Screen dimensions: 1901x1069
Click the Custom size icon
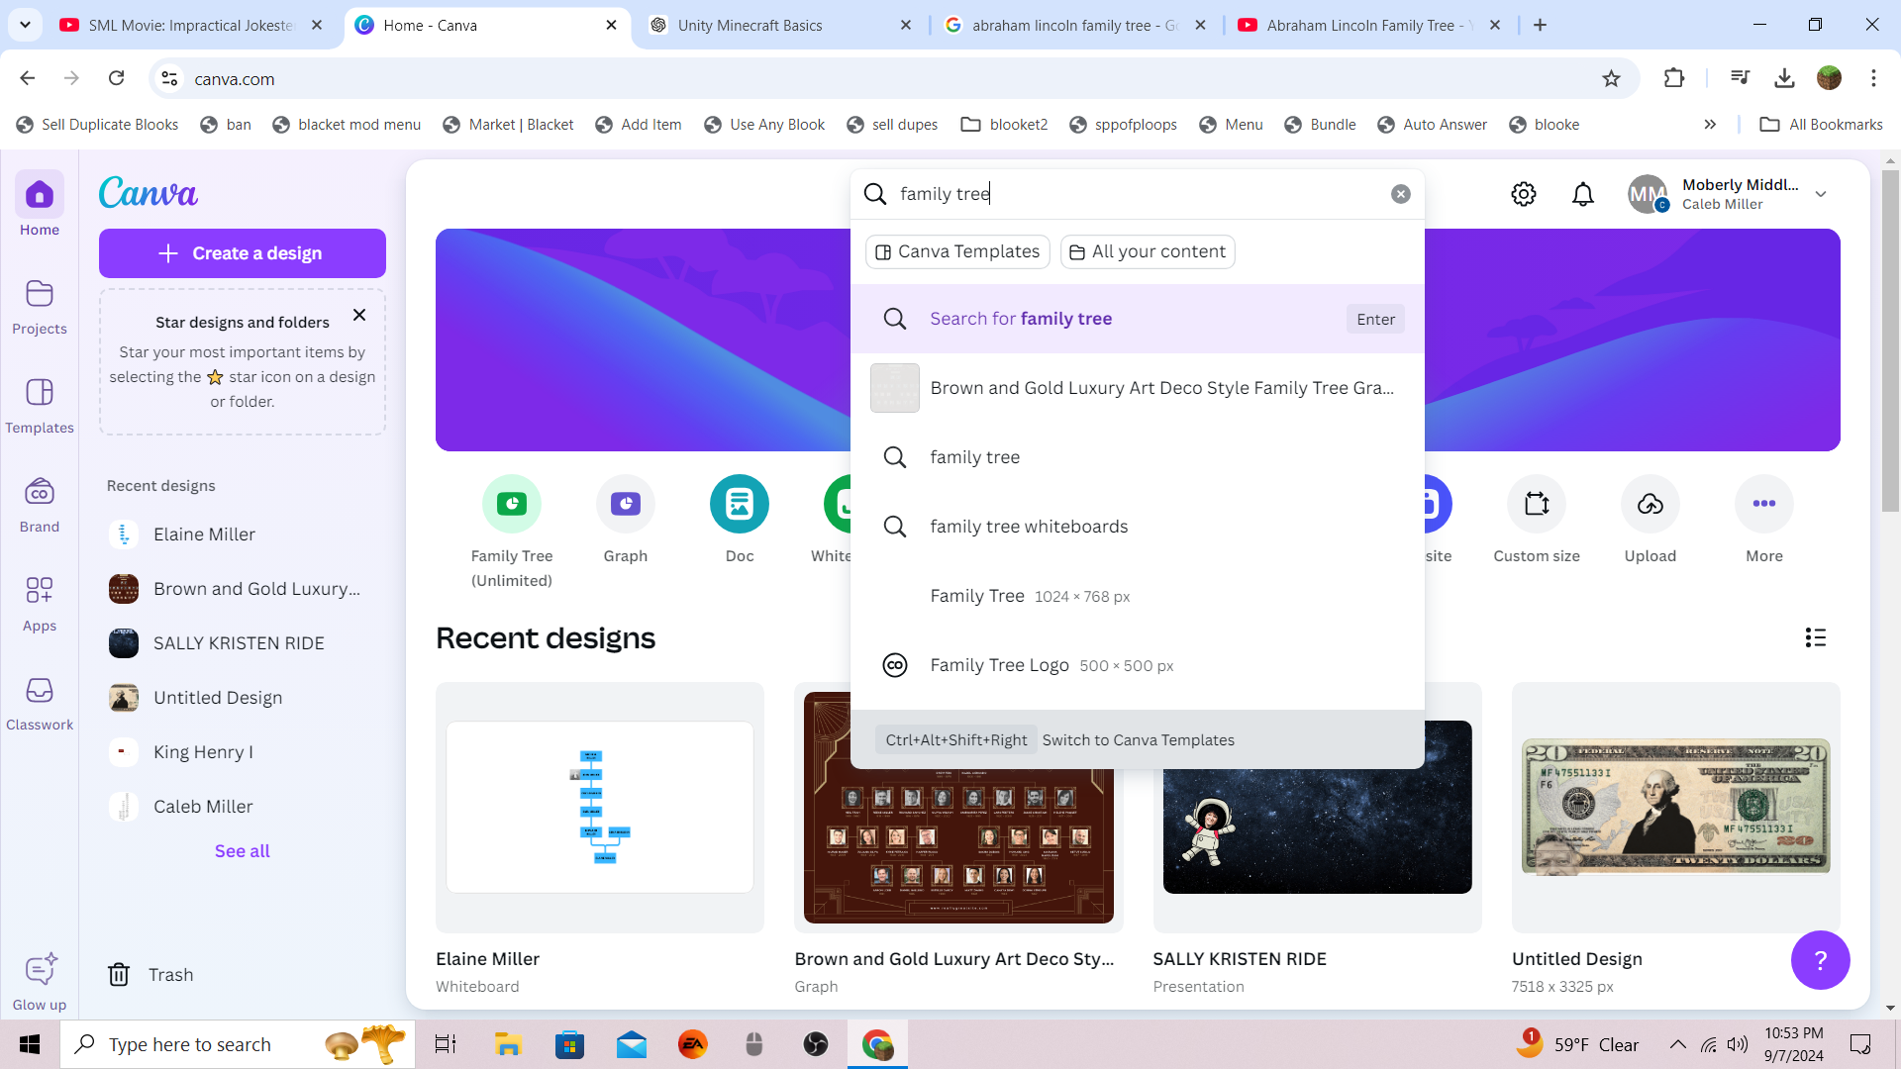[1537, 504]
